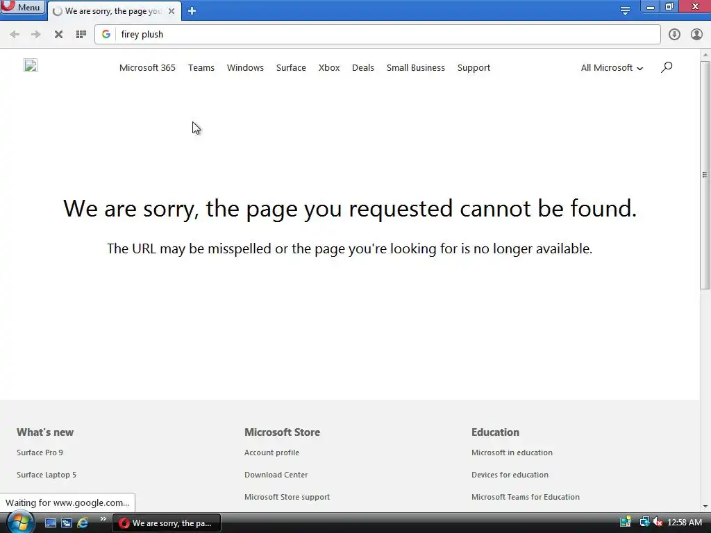Open Devices for education link

[x=510, y=475]
